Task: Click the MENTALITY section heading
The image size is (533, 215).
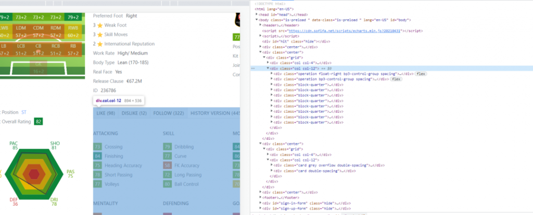Action: pos(105,204)
